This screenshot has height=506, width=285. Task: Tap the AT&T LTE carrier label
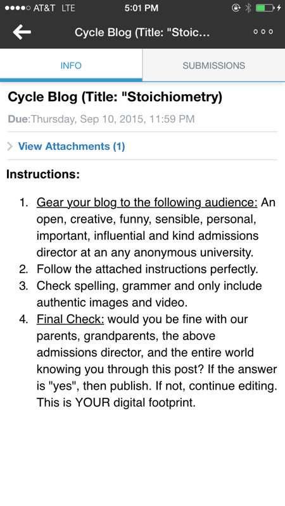54,8
